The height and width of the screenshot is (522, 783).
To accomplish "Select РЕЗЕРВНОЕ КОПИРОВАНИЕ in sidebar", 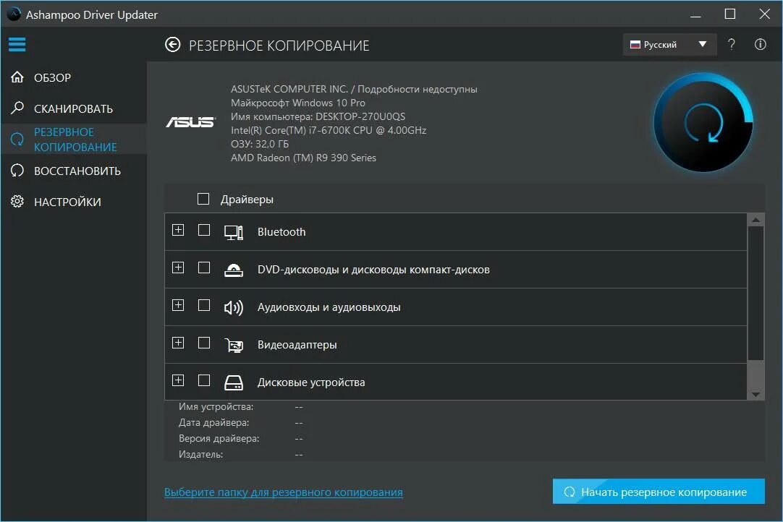I will pyautogui.click(x=74, y=140).
